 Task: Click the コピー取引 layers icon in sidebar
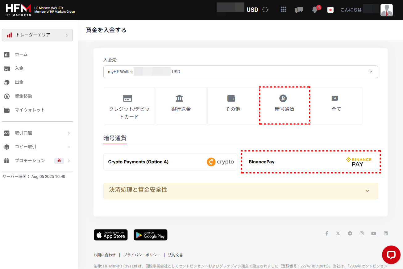tap(7, 147)
